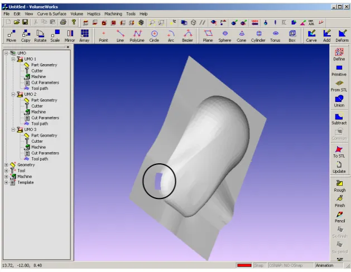Viewport: 351px width, 272px height.
Task: Select the Copy tool
Action: click(26, 36)
